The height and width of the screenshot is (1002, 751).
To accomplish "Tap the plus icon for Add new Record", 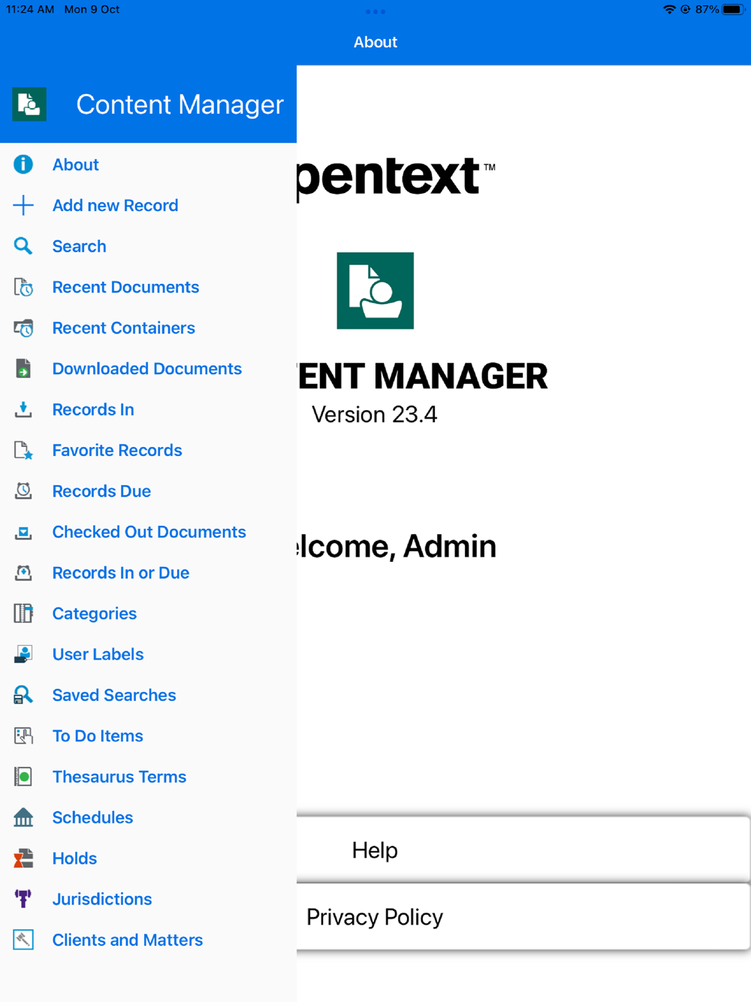I will point(23,205).
